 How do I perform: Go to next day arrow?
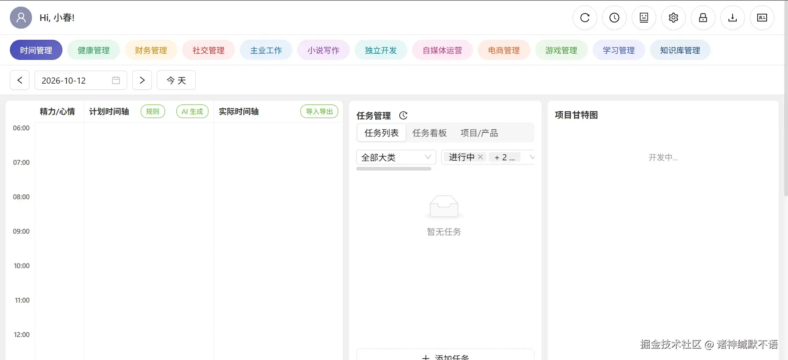[142, 80]
